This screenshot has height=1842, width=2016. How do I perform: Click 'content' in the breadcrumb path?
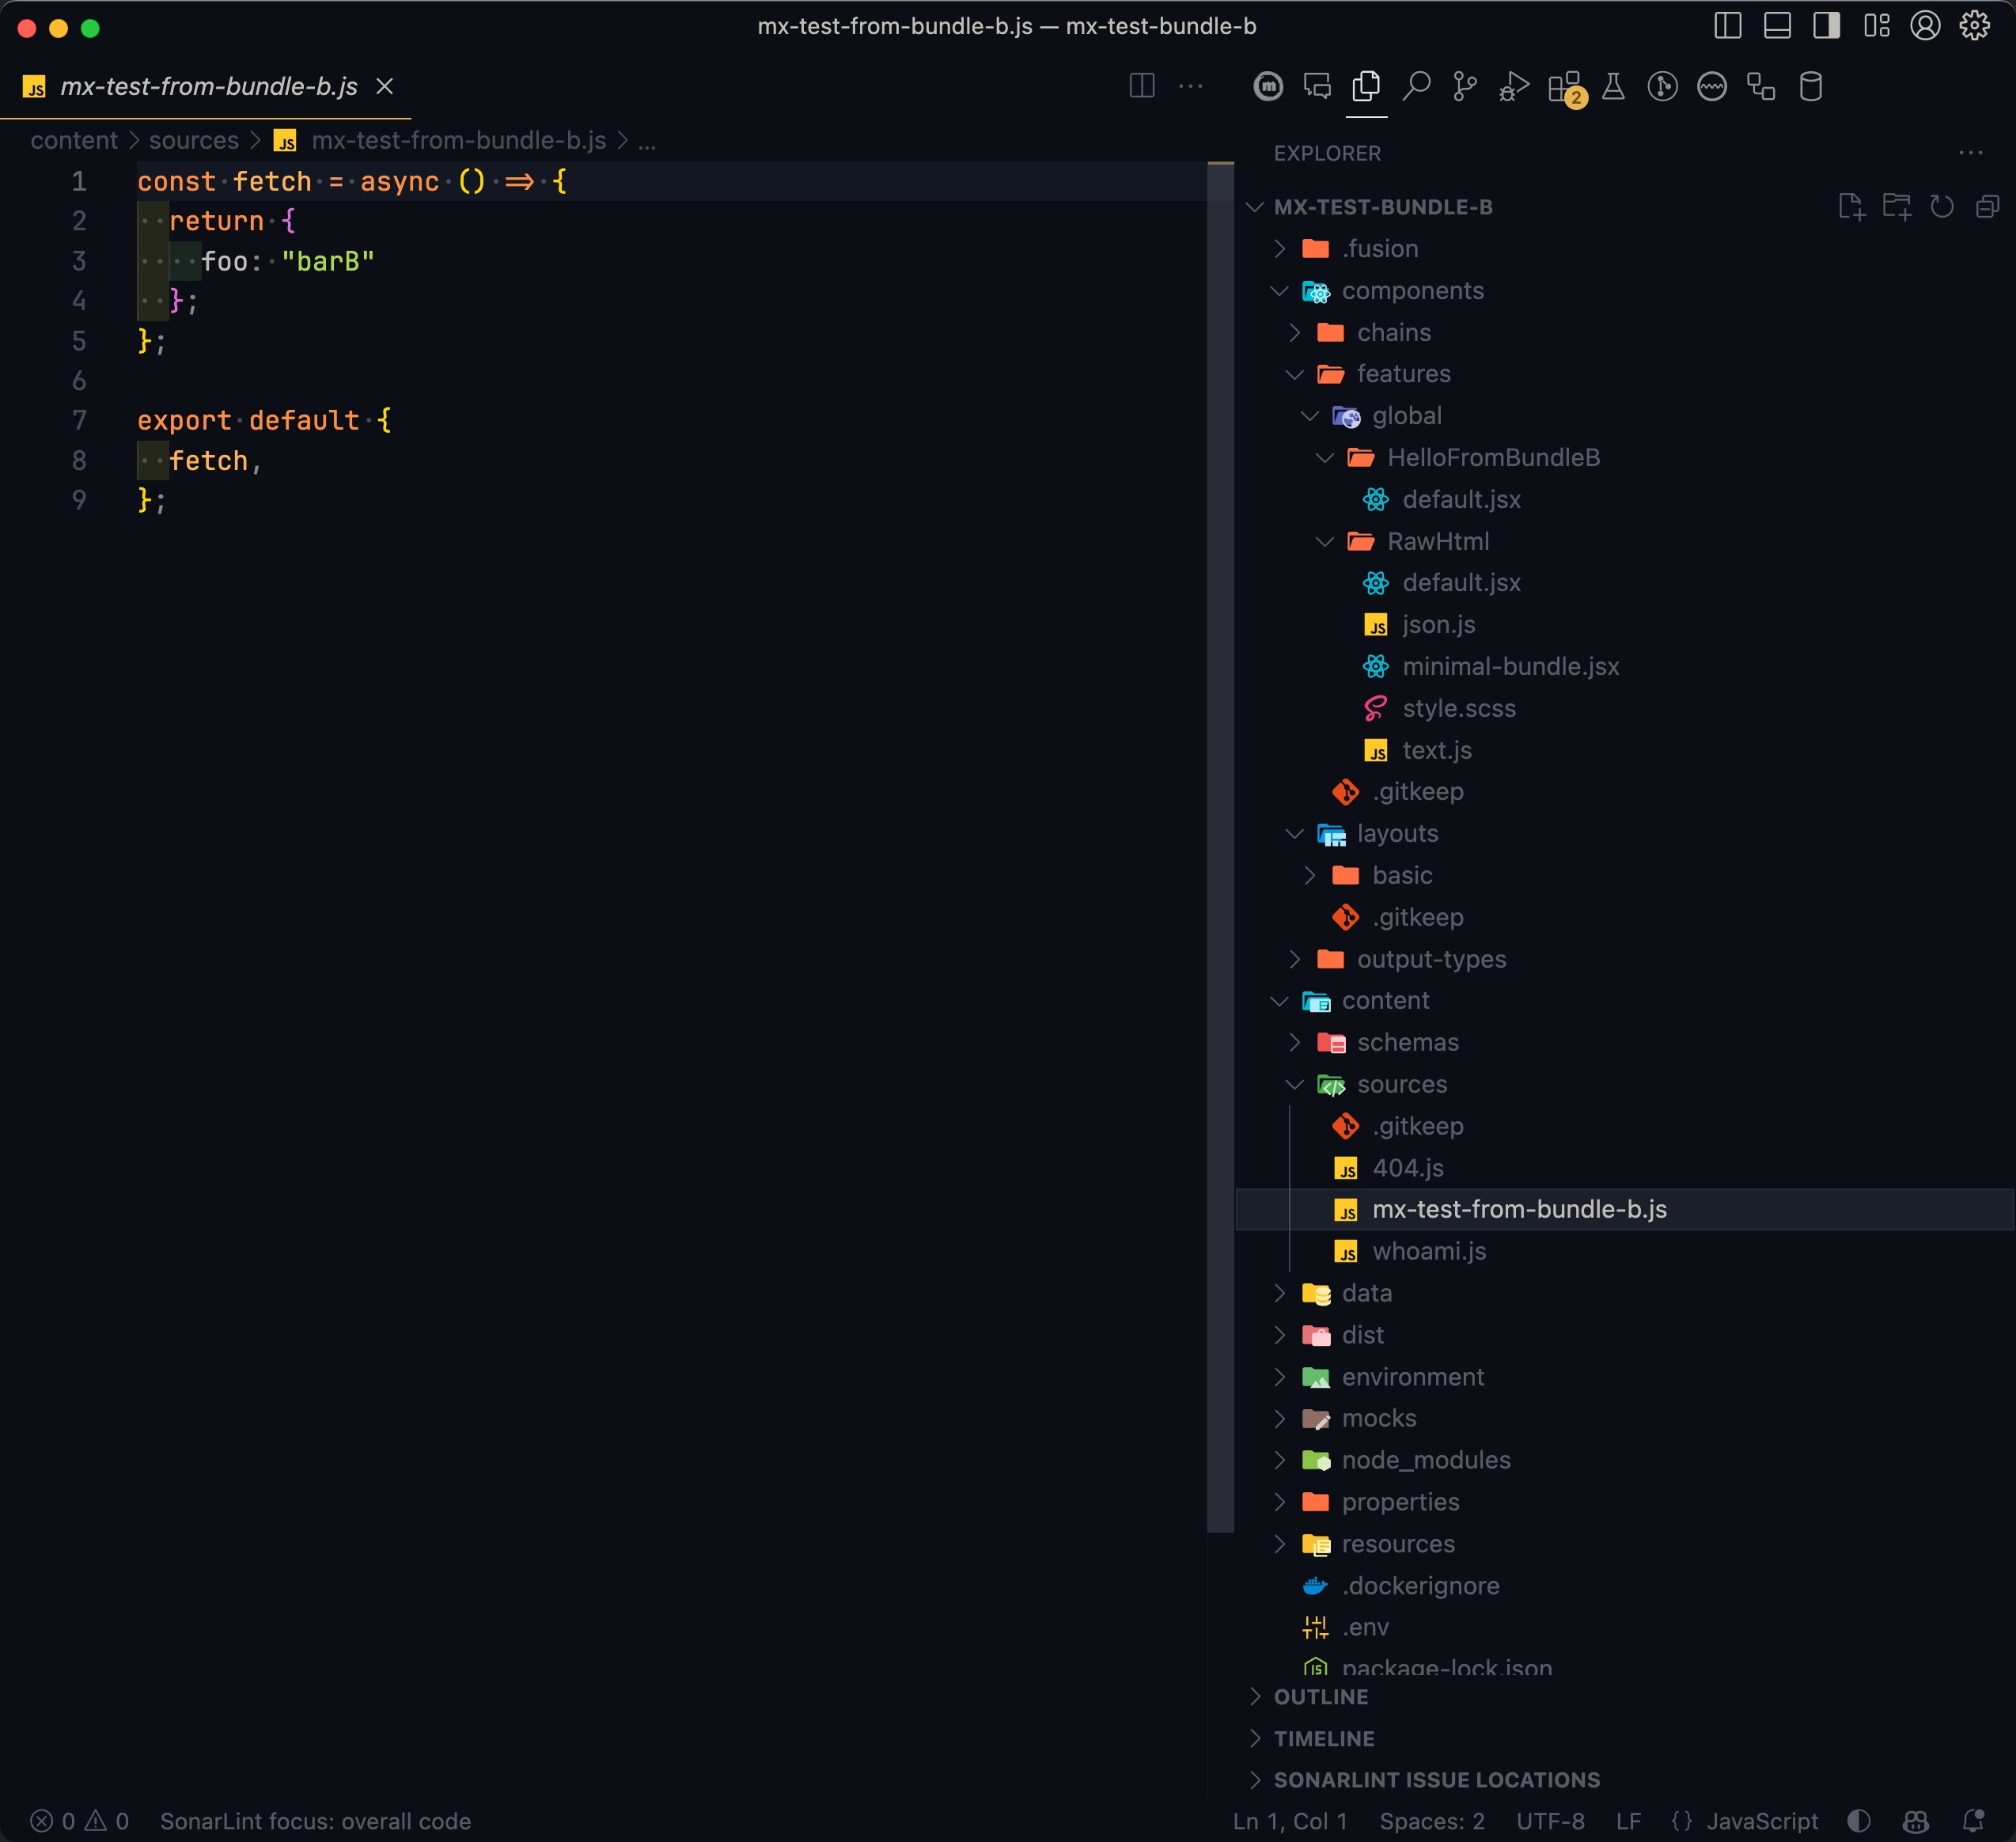click(74, 140)
